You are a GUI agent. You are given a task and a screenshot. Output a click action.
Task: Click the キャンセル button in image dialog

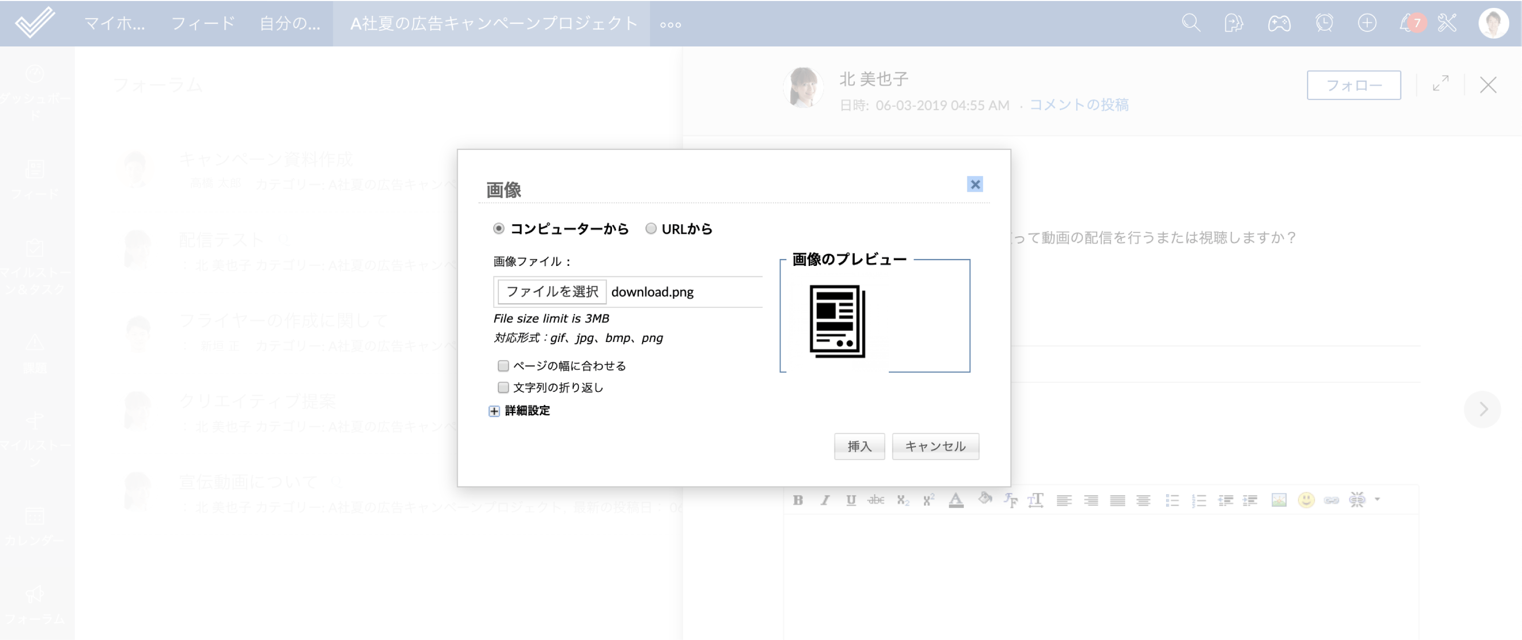(x=935, y=446)
